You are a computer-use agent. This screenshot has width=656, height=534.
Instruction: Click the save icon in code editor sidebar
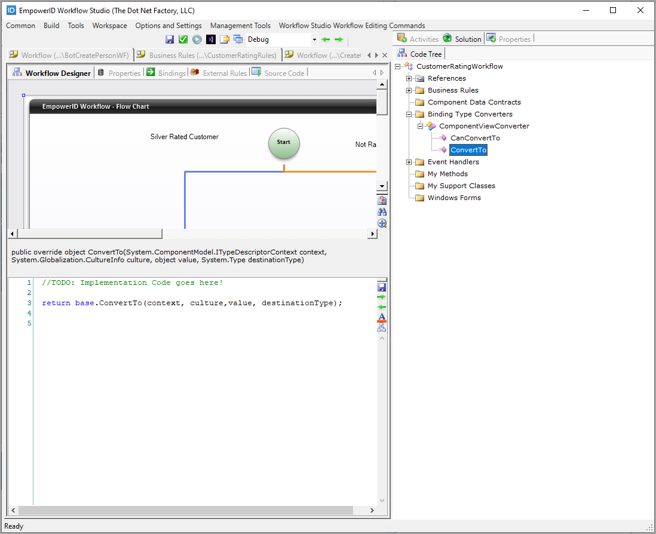(x=382, y=287)
